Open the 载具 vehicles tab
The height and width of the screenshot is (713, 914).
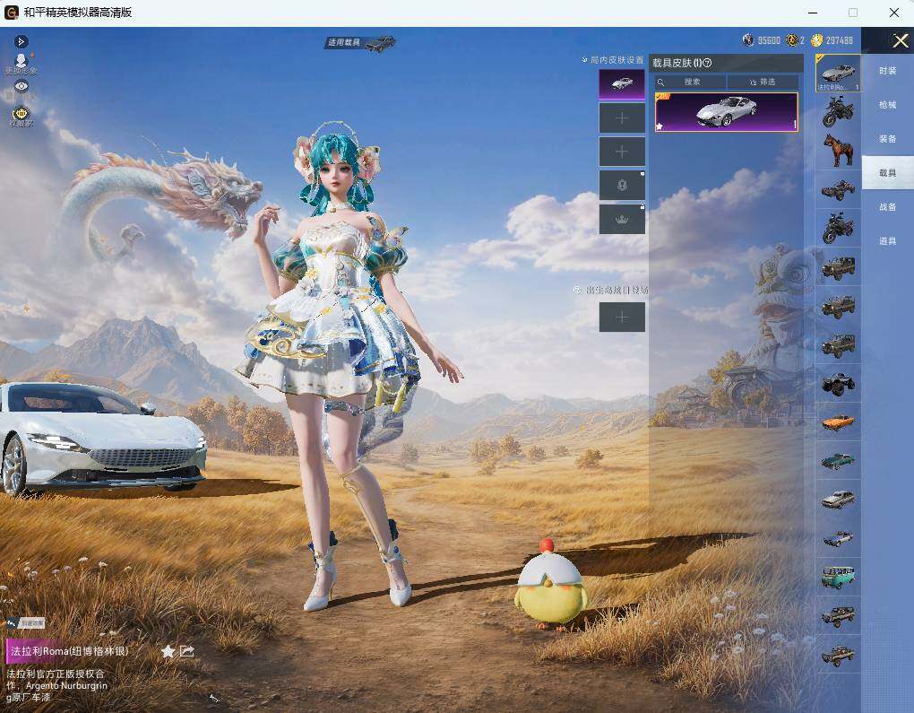(x=888, y=173)
